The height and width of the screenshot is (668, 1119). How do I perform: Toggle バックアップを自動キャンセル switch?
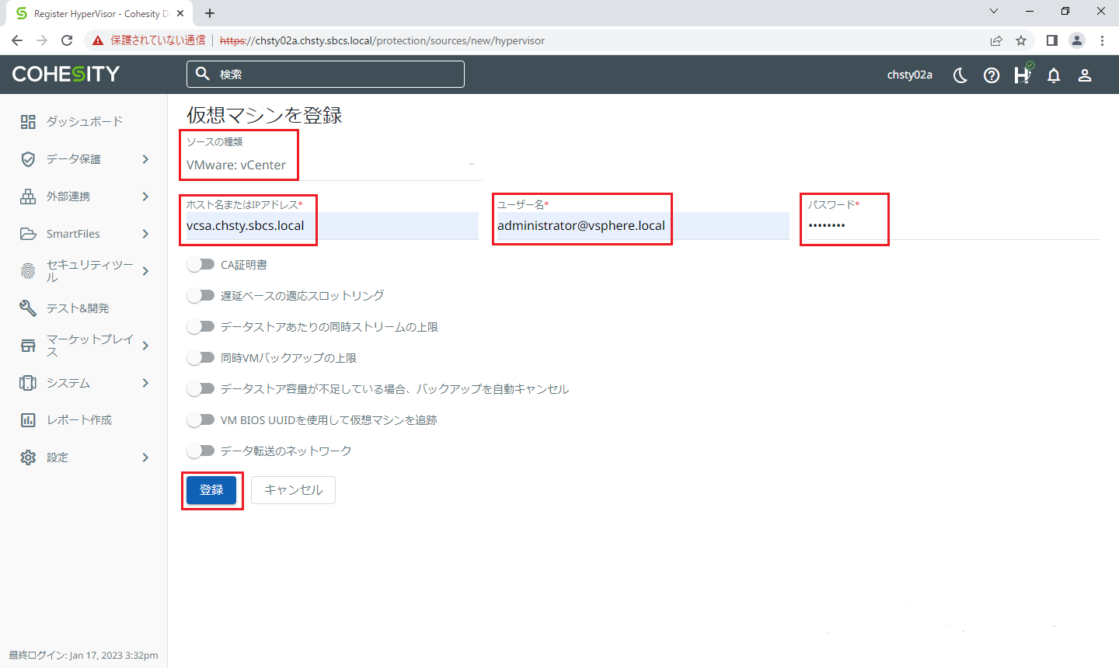200,389
